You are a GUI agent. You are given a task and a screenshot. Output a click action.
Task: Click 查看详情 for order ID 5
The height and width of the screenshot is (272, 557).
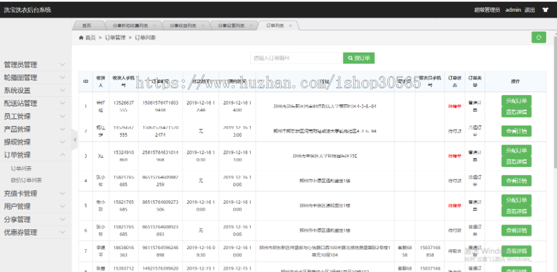517,211
